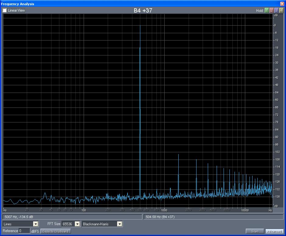The width and height of the screenshot is (286, 236).
Task: Close the Frequency Analysis window
Action: 282,4
